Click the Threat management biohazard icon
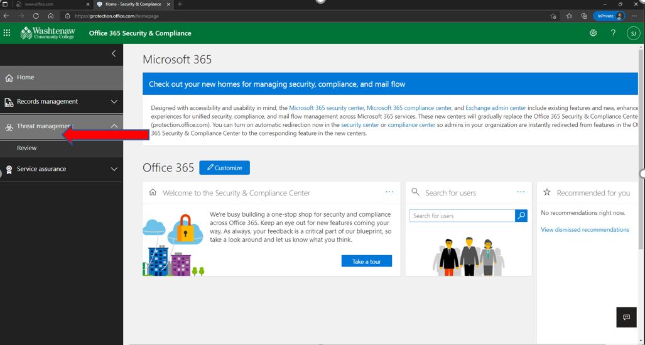 9,127
